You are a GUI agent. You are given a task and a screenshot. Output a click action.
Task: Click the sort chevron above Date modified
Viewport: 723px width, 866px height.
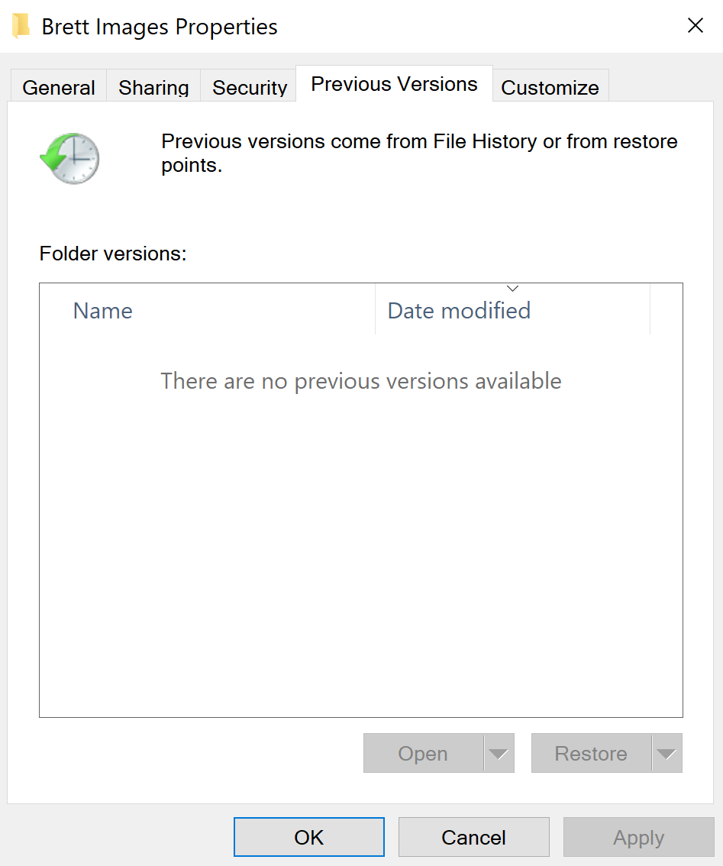(x=512, y=288)
